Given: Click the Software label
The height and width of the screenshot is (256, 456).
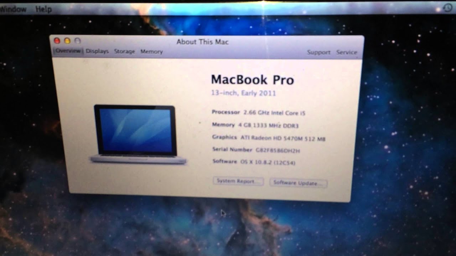Looking at the screenshot, I should click(x=225, y=161).
